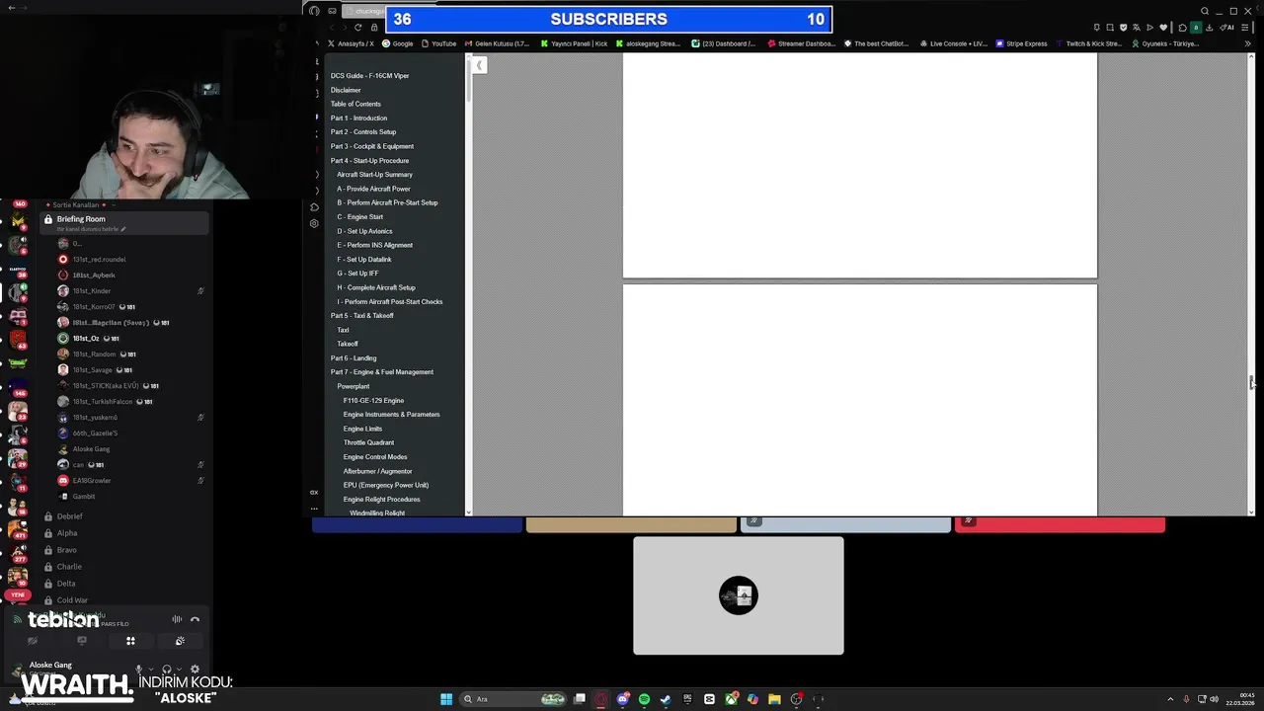Open the Live Console bookmark
The width and height of the screenshot is (1264, 711).
point(953,43)
